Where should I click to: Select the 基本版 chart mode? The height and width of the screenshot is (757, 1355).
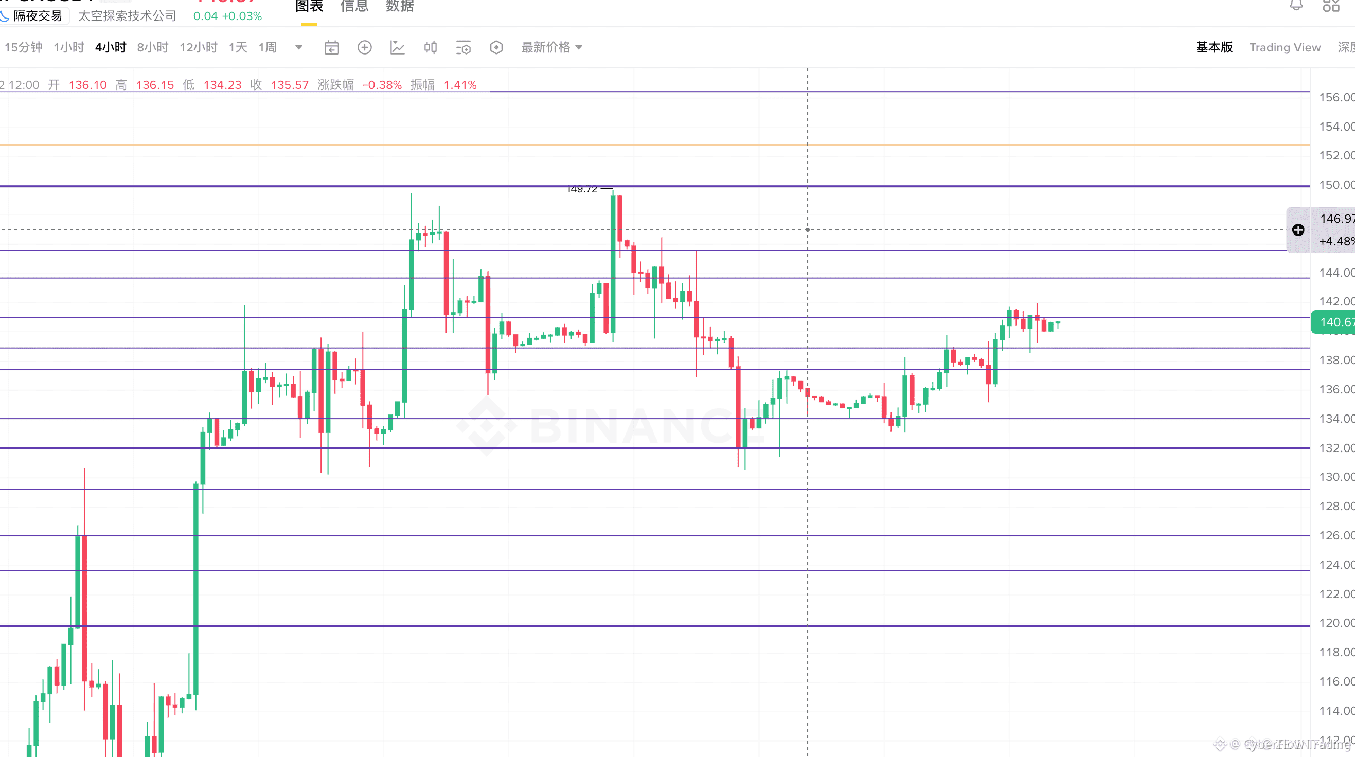click(x=1214, y=47)
